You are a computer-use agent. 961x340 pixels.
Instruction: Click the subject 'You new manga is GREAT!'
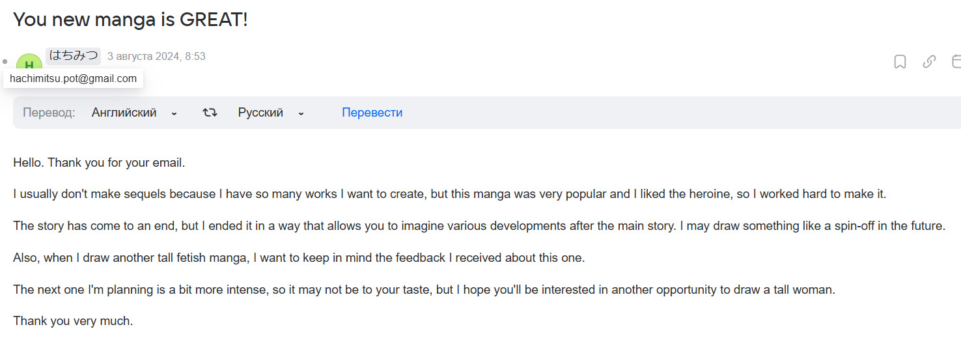coord(130,20)
